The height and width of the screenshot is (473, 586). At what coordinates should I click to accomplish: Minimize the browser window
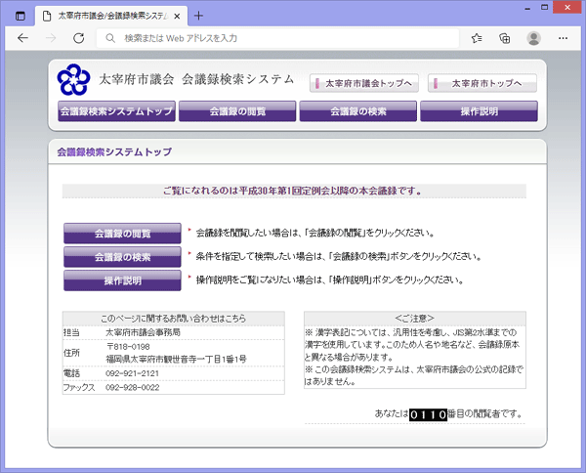point(527,8)
